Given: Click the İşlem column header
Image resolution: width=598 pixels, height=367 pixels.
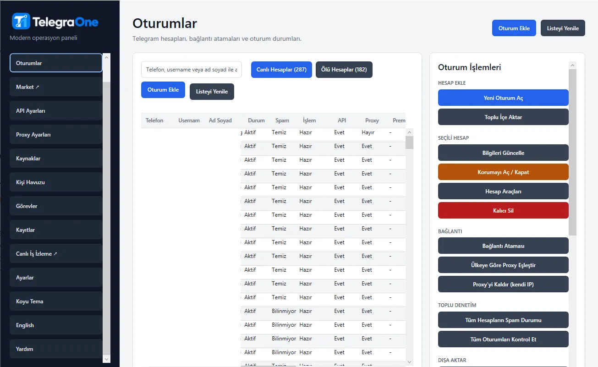Looking at the screenshot, I should (x=309, y=121).
